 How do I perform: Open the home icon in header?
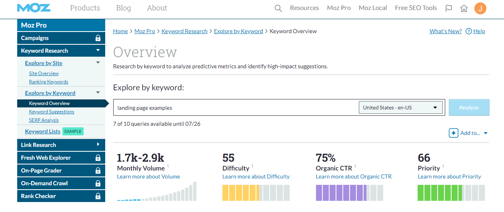click(464, 8)
